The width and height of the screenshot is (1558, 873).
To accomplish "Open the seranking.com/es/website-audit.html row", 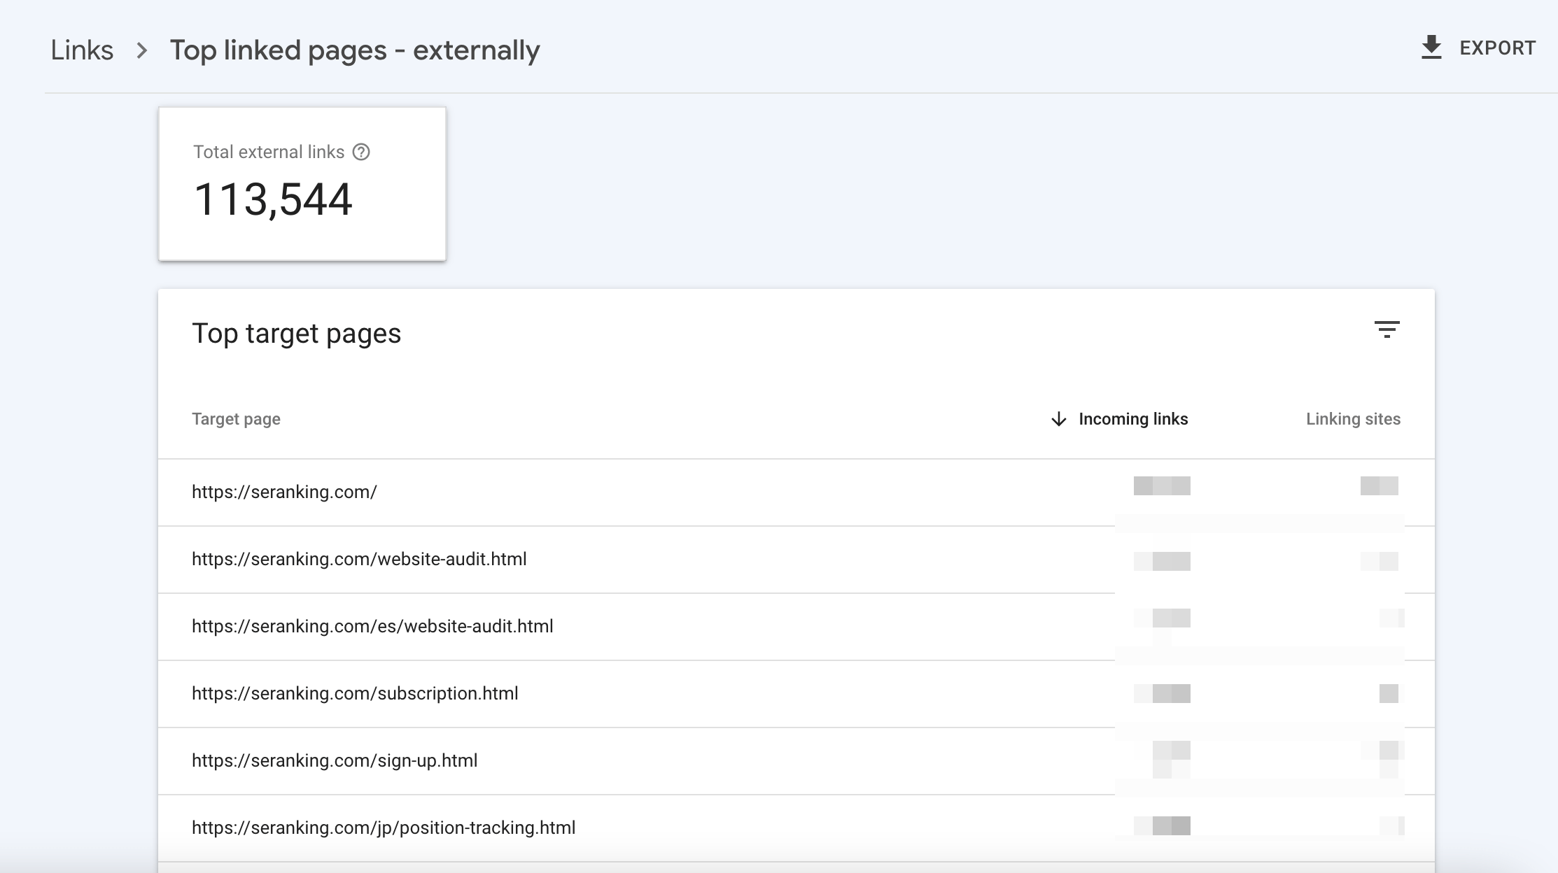I will [796, 627].
